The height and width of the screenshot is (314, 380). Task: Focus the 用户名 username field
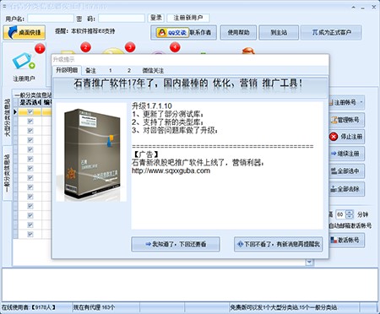pyautogui.click(x=51, y=19)
